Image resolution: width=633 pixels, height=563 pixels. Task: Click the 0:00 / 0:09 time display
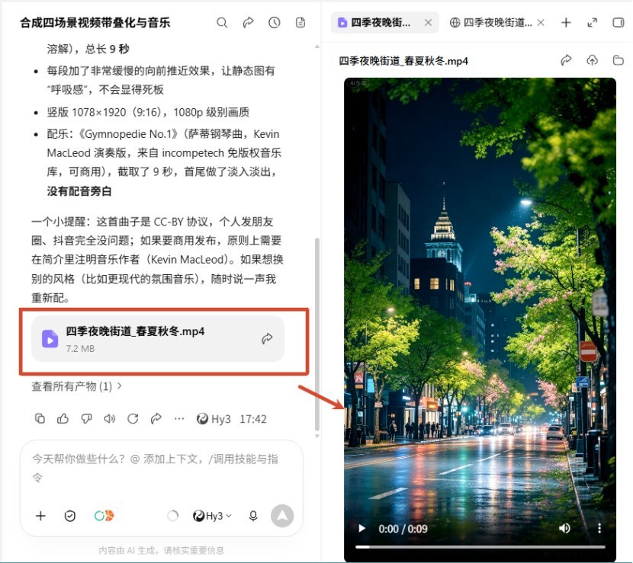(x=403, y=529)
